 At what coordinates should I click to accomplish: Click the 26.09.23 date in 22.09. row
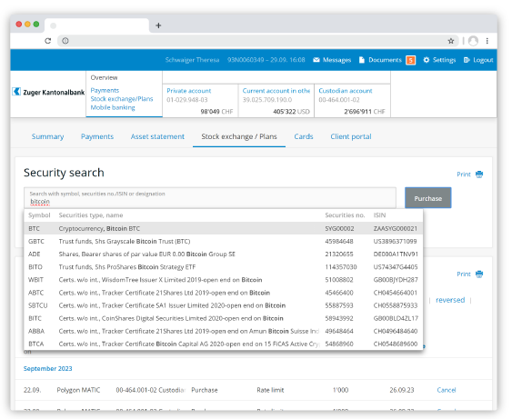[x=402, y=390]
